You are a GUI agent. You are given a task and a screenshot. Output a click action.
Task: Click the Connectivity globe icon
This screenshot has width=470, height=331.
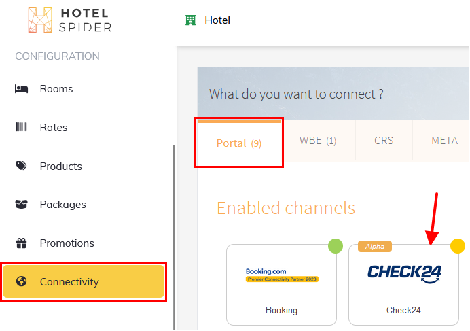tap(21, 282)
